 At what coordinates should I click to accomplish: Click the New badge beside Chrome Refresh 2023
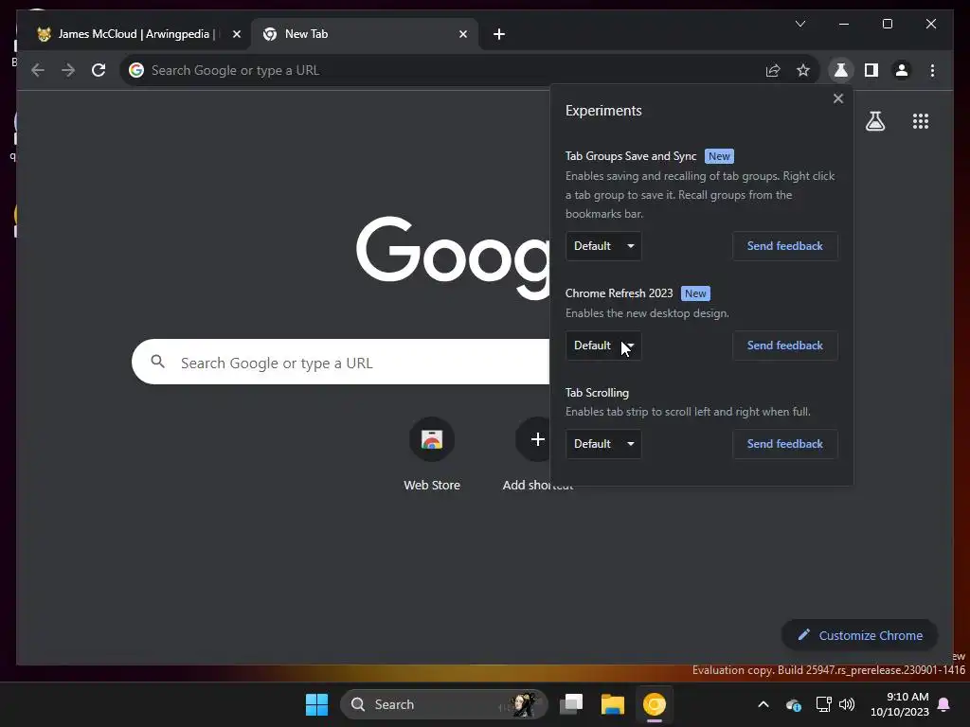[695, 293]
